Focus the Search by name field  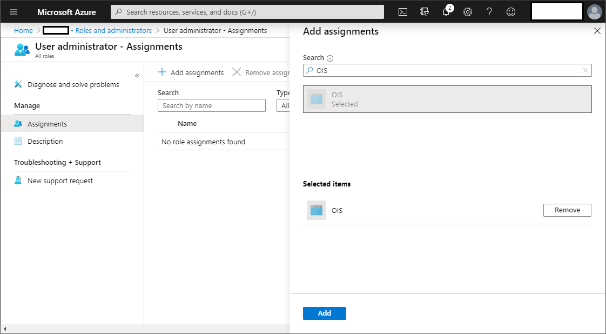211,105
